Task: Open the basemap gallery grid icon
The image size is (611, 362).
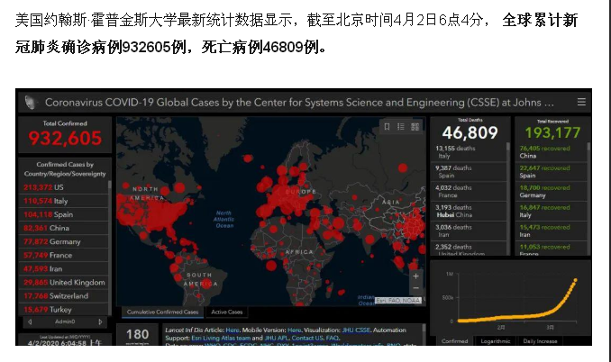Action: 415,127
